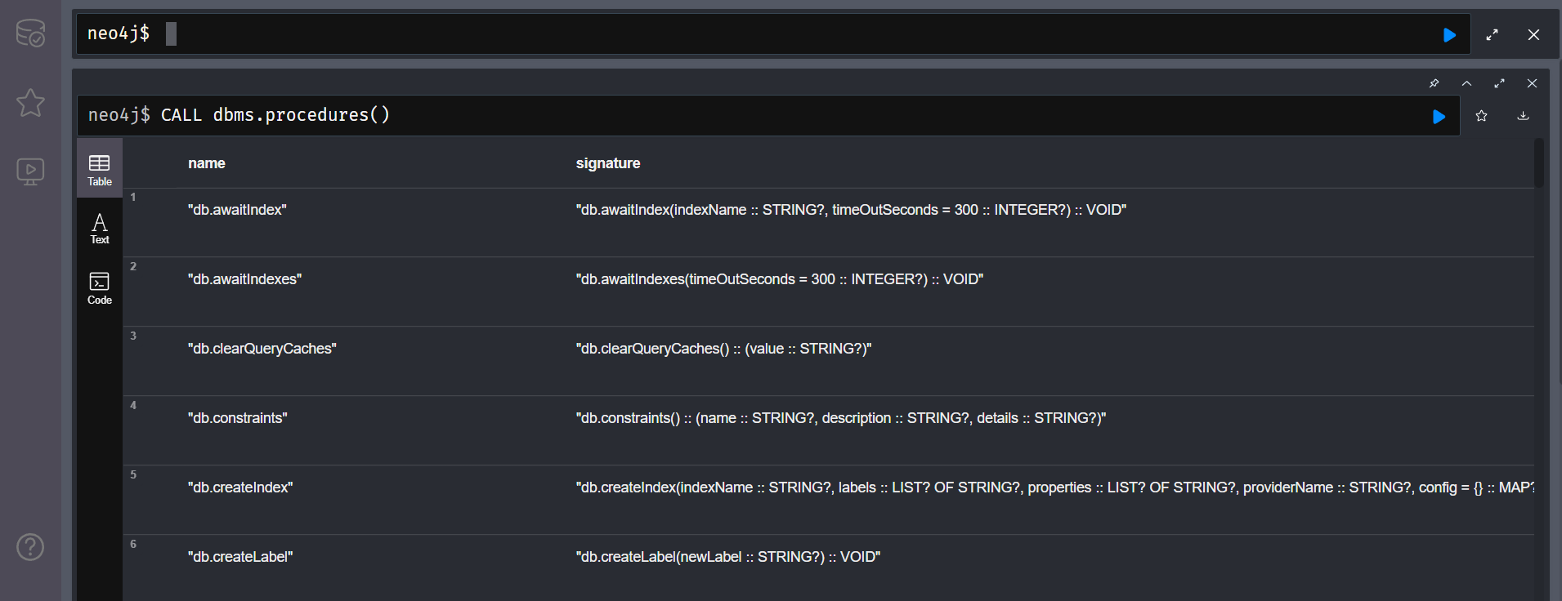Expand the top editor to fullscreen
This screenshot has height=601, width=1562.
click(x=1492, y=35)
